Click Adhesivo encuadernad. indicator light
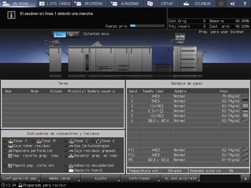251x188 pixels. (66, 165)
